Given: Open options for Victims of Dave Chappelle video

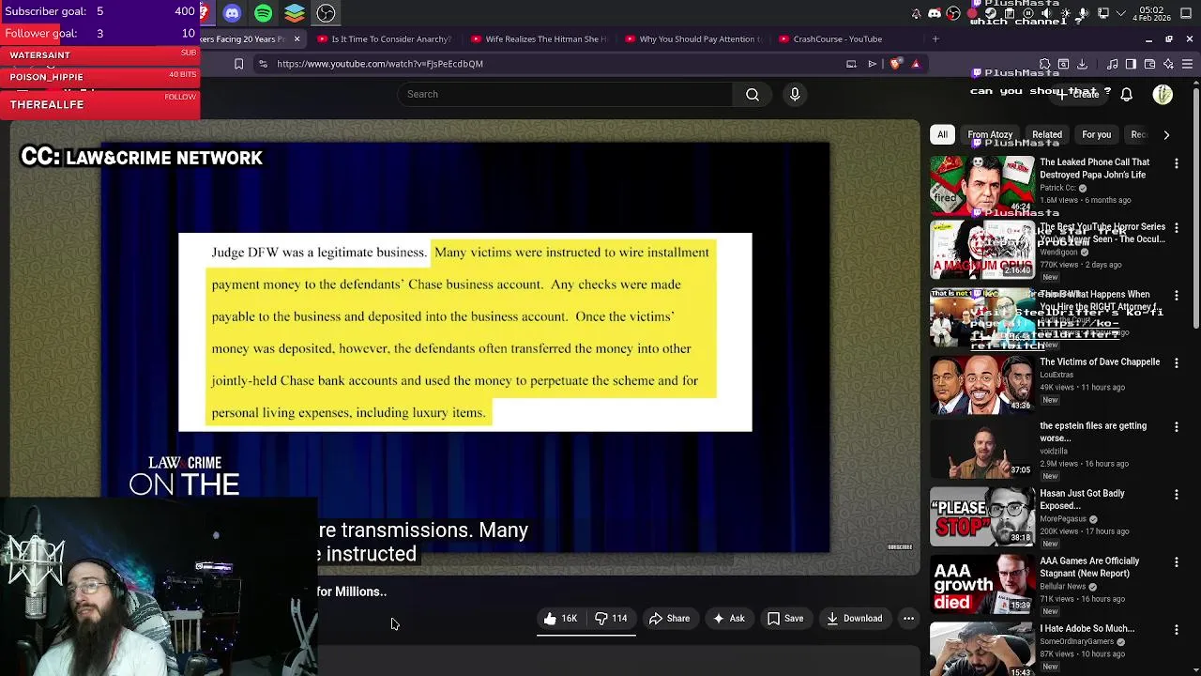Looking at the screenshot, I should coord(1177,363).
